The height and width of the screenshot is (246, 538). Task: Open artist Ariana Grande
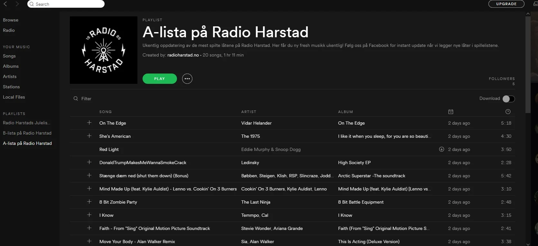(x=288, y=228)
